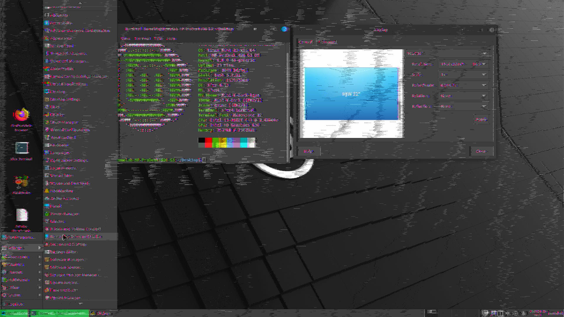Image resolution: width=564 pixels, height=317 pixels.
Task: Launch Driver Manager from menu
Action: (x=80, y=122)
